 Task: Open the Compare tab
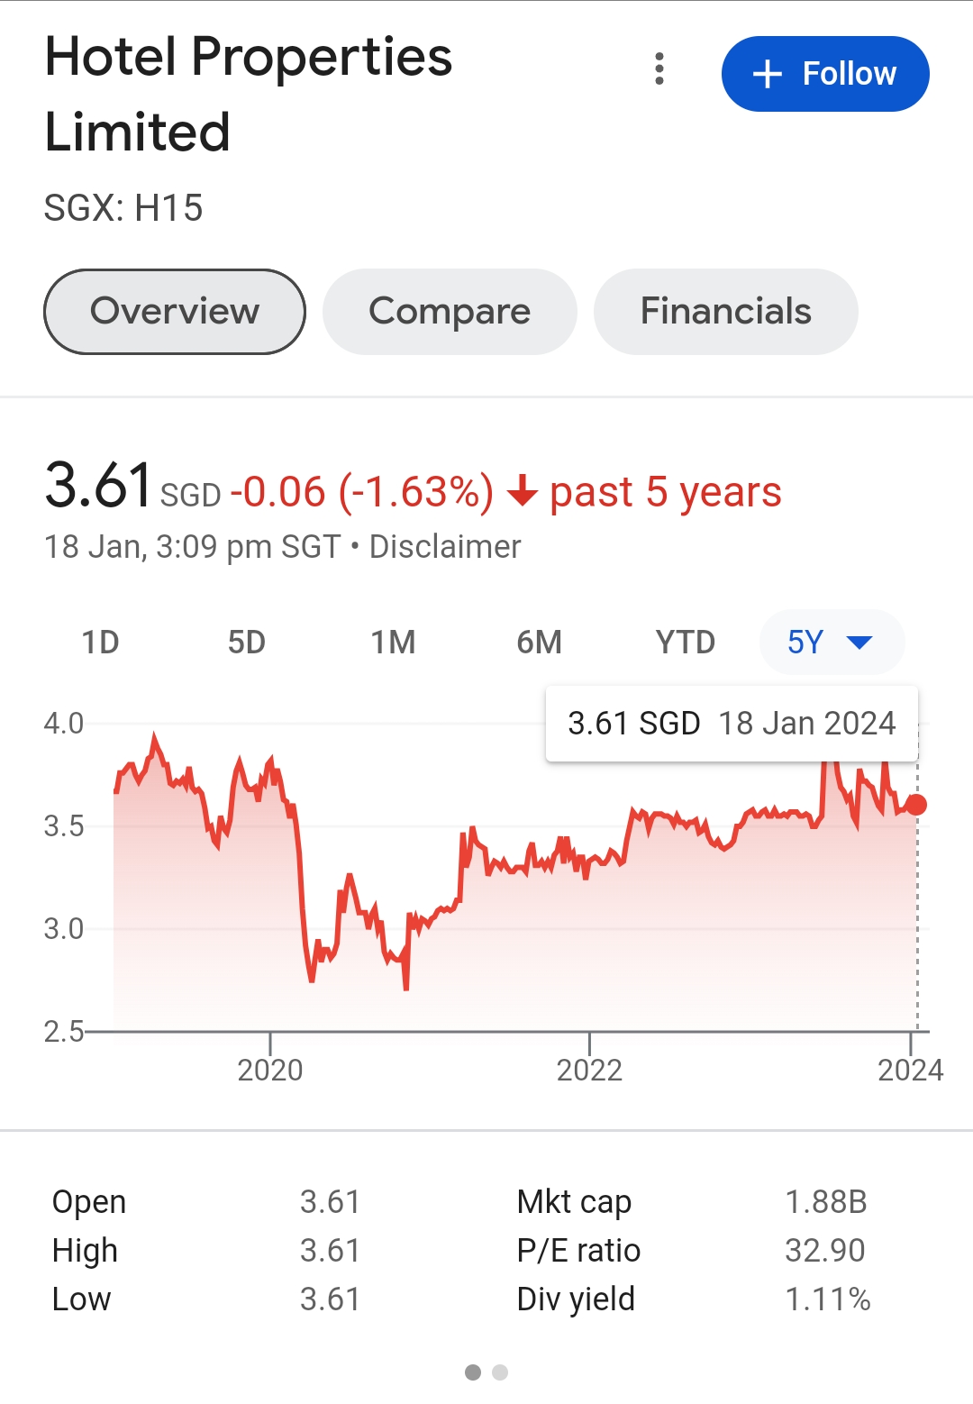click(x=450, y=312)
